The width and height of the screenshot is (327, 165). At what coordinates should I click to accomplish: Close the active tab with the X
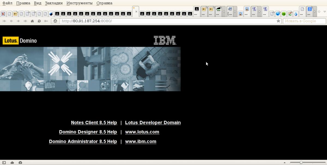[137, 12]
